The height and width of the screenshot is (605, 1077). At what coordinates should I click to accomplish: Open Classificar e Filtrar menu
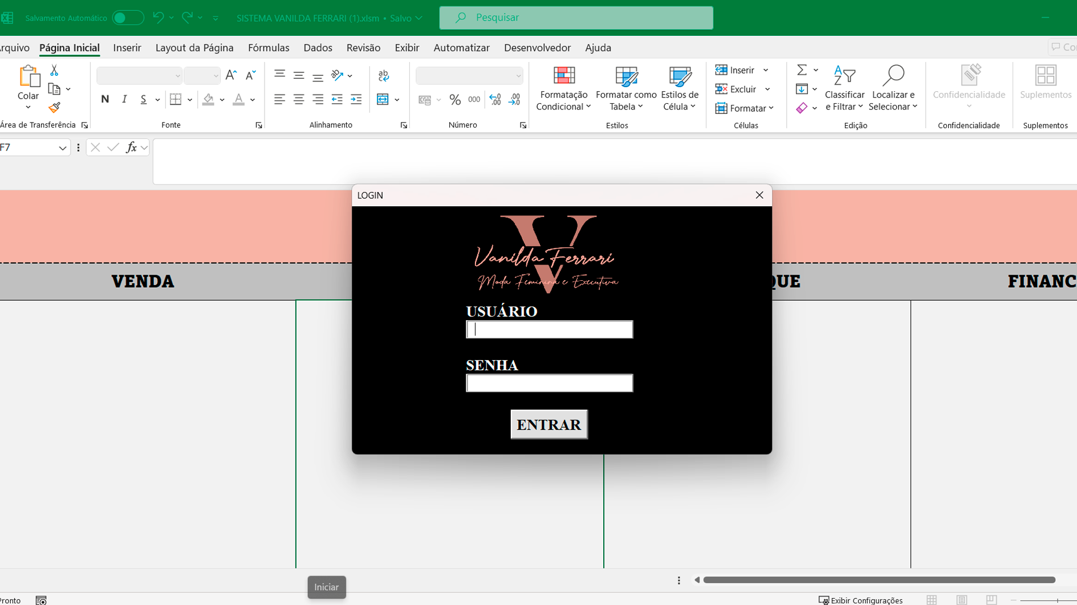click(x=844, y=88)
